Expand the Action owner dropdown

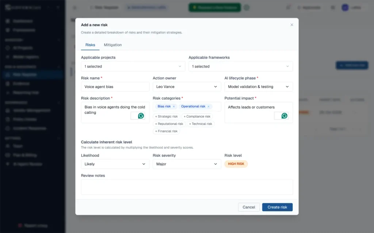pos(187,87)
